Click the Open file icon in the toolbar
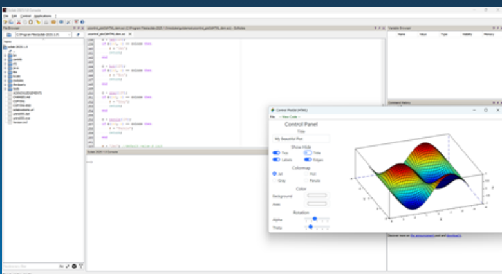 click(x=10, y=22)
